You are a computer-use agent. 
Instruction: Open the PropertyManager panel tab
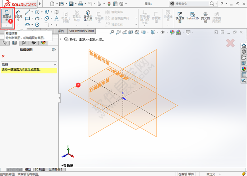14,43
